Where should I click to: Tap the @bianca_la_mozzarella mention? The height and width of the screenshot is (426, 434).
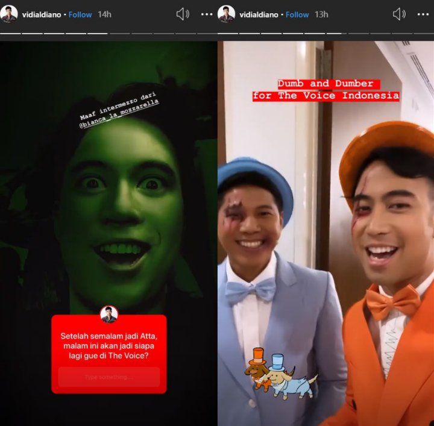click(119, 114)
